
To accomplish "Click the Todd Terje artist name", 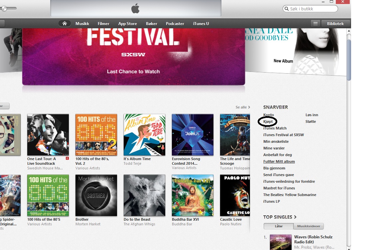I will [132, 163].
